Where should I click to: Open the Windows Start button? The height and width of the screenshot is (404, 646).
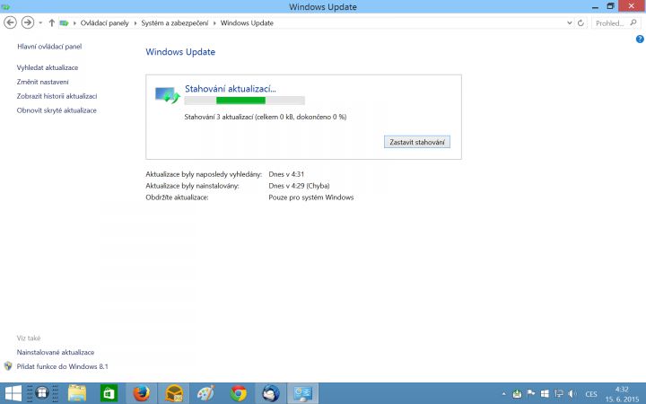click(13, 393)
